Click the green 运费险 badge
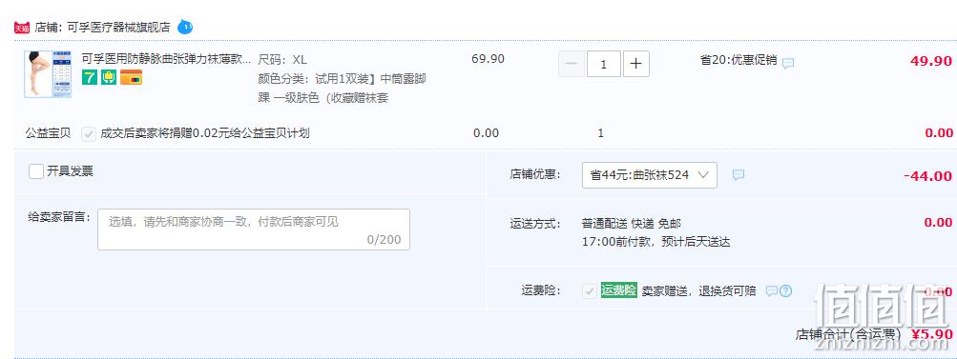Viewport: 957px width, 359px height. click(619, 290)
